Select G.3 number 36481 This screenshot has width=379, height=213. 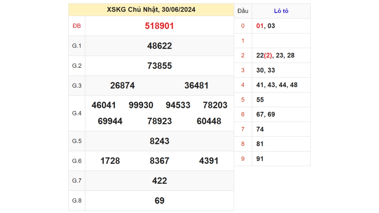(x=196, y=85)
